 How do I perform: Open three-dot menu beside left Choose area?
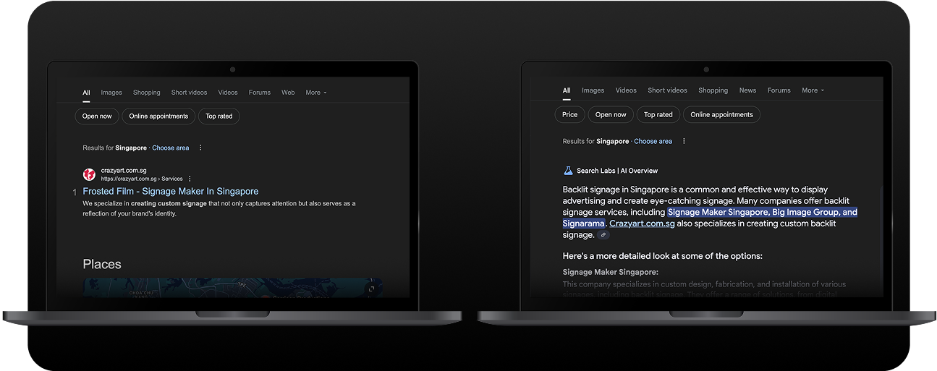click(x=200, y=148)
